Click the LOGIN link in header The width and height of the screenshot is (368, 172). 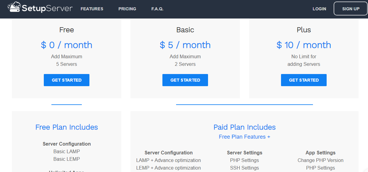click(x=319, y=9)
